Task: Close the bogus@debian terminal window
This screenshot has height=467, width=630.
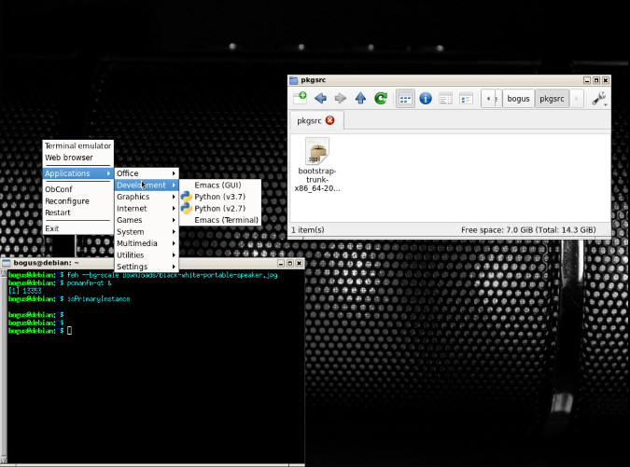Action: point(299,263)
